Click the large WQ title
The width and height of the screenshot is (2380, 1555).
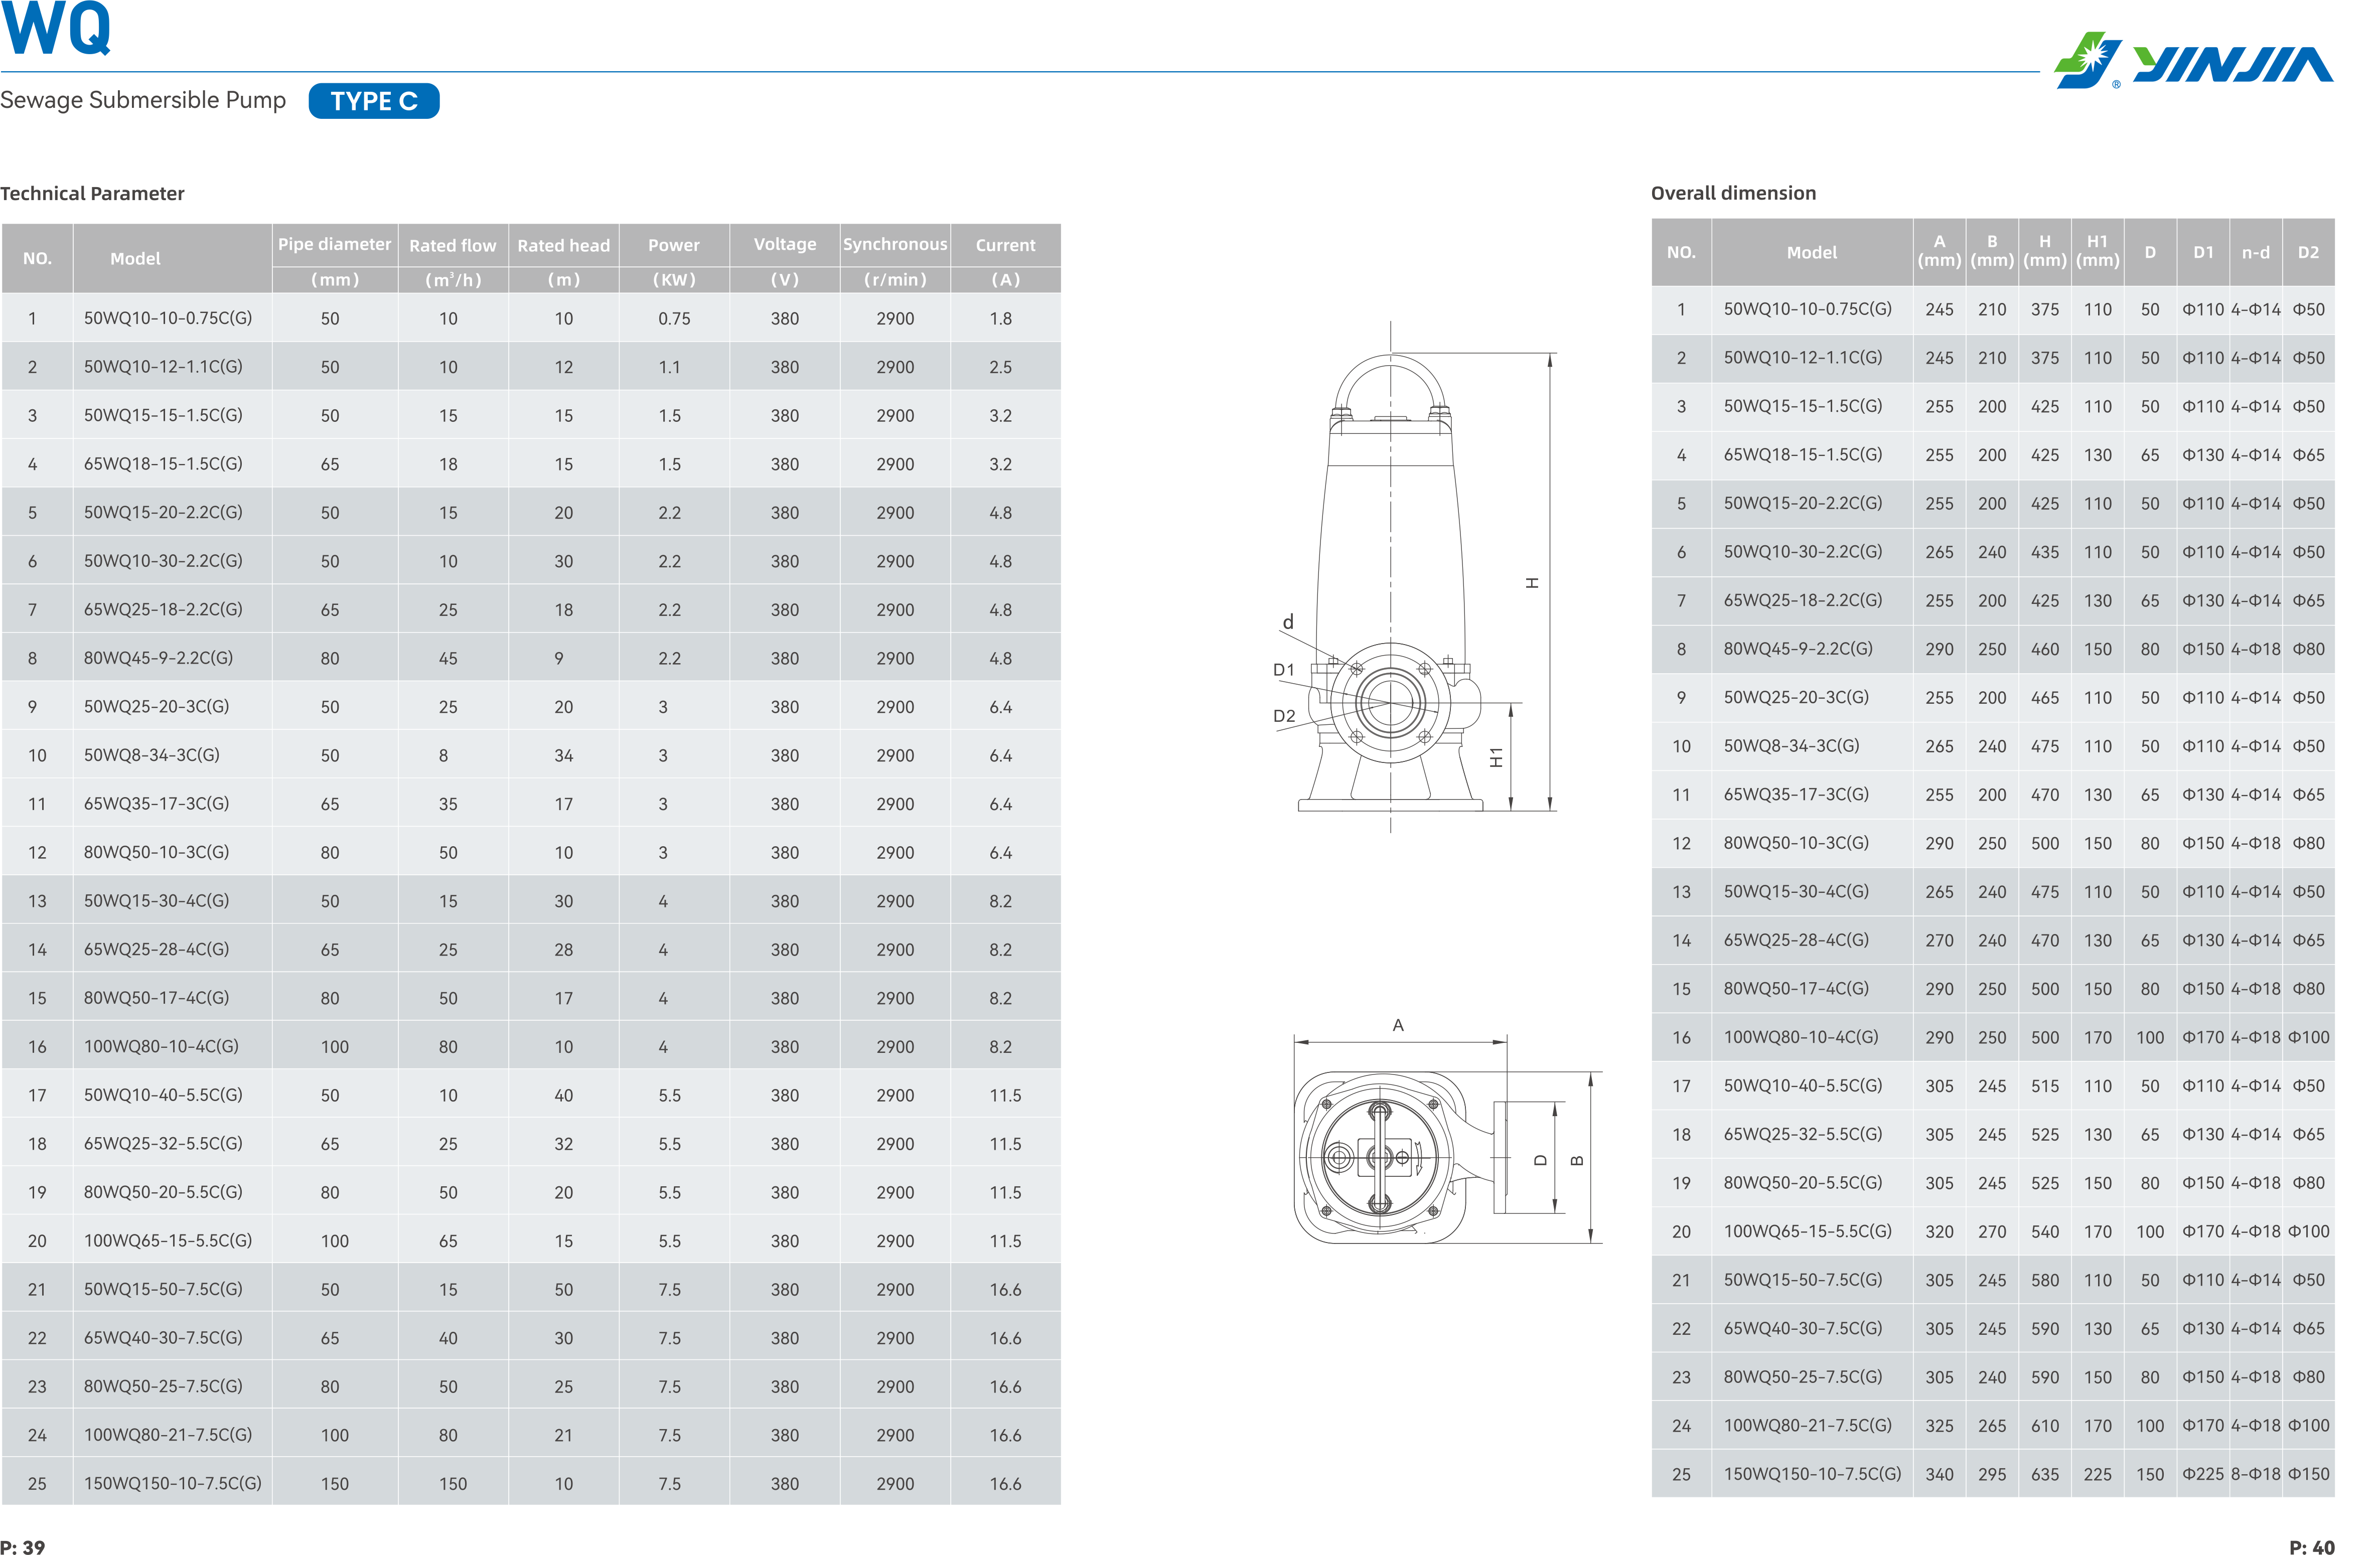point(56,30)
